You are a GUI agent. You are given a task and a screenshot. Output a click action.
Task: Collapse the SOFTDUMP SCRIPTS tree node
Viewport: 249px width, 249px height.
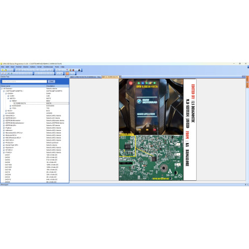4,91
